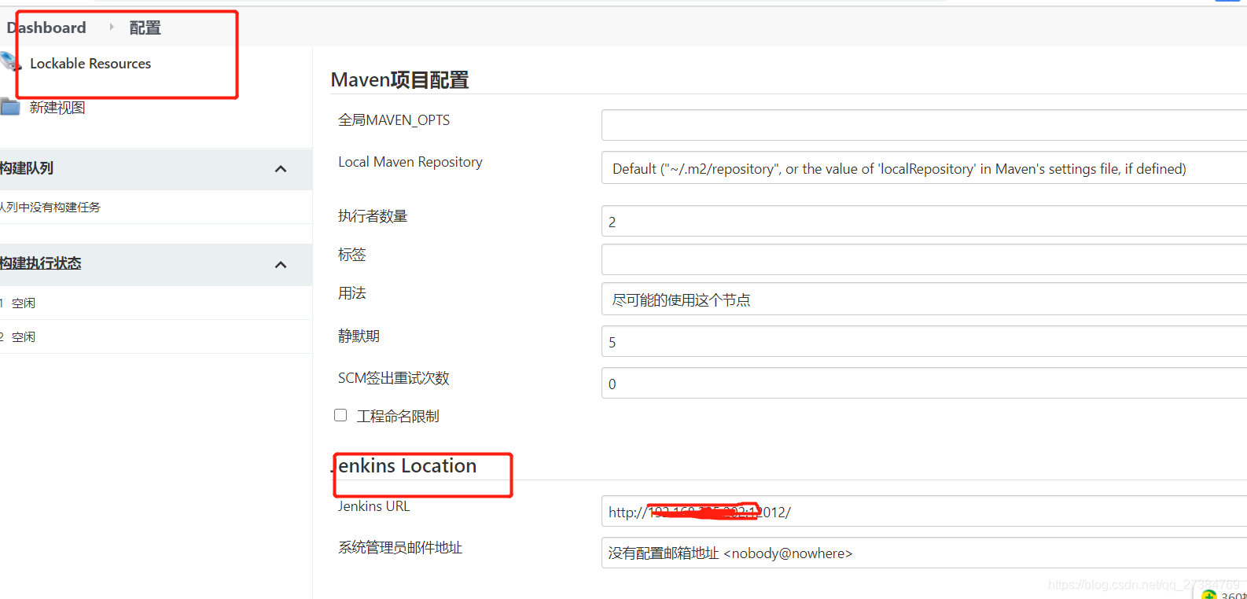The height and width of the screenshot is (599, 1247).
Task: Enable the 工程命名限制 checkbox
Action: 340,415
